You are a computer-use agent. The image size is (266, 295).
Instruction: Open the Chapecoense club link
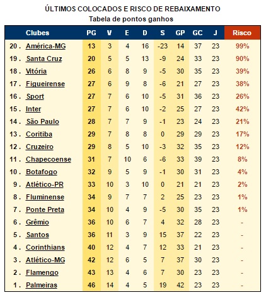(x=49, y=159)
